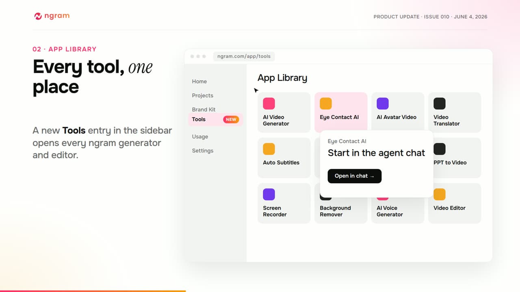Screen dimensions: 520x292
Task: Open the AI Voice Generator card label
Action: pyautogui.click(x=390, y=211)
